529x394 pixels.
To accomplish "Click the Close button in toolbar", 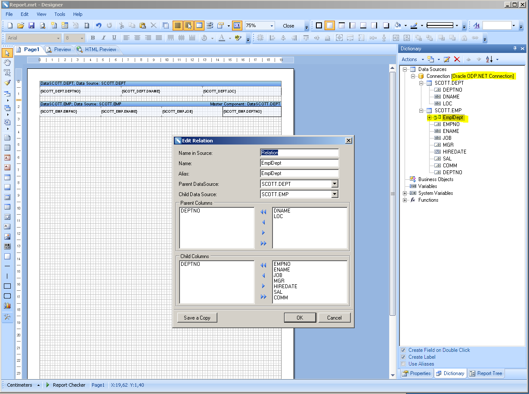I will 288,26.
